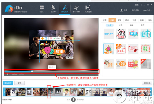Expand the dropdown arrow on balloon sticker
Image resolution: width=154 pixels, height=104 pixels.
(x=113, y=53)
